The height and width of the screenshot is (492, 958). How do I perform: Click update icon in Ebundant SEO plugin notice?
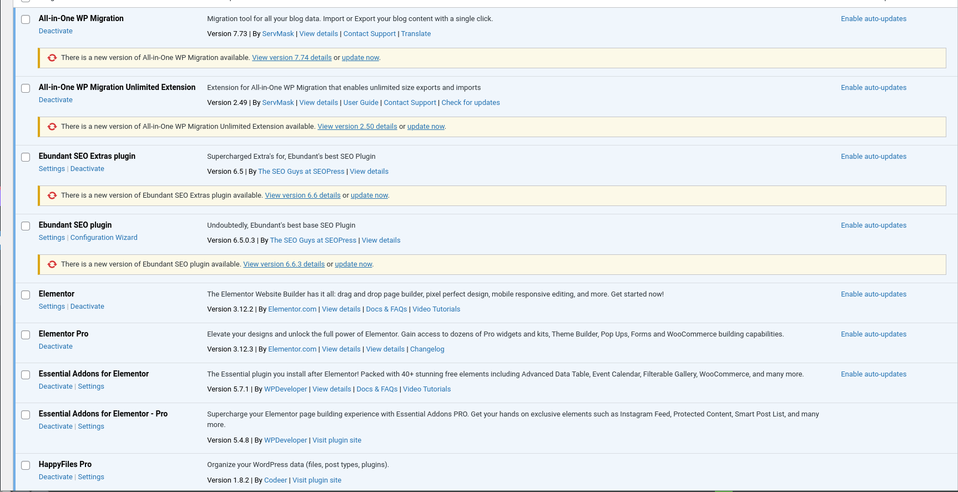52,264
